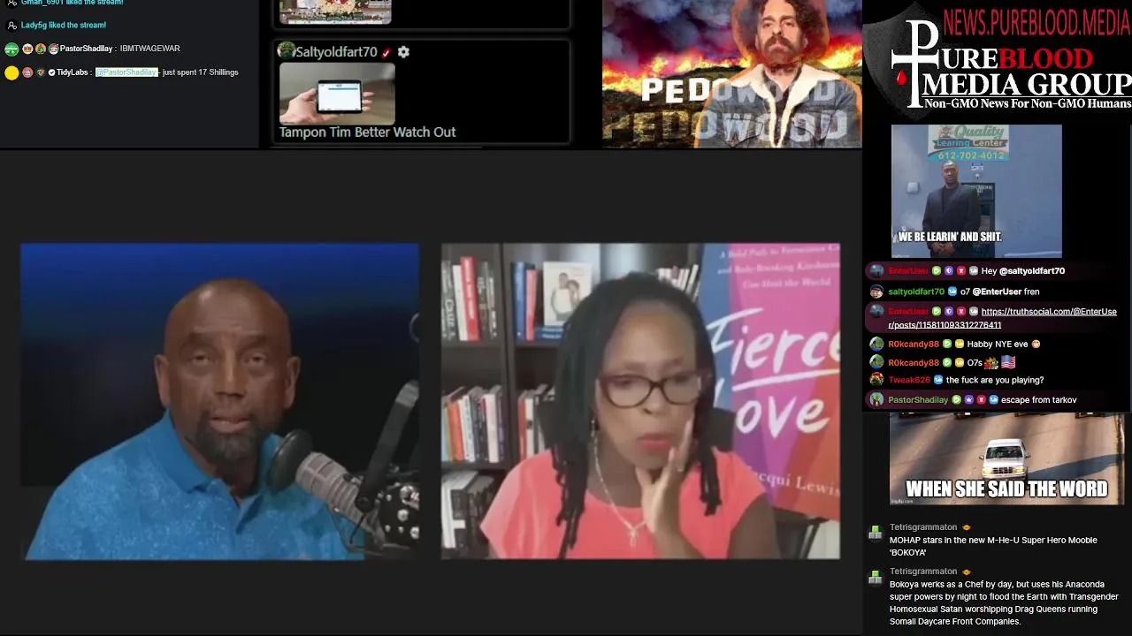
Task: Open the gear settings next to Saltyoldfart70
Action: click(x=403, y=52)
